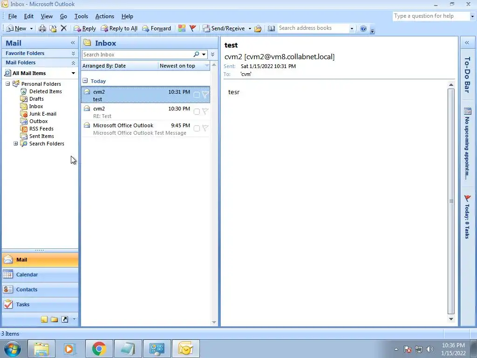This screenshot has height=358, width=477.
Task: Open the Send/Receive dropdown arrow
Action: click(250, 28)
